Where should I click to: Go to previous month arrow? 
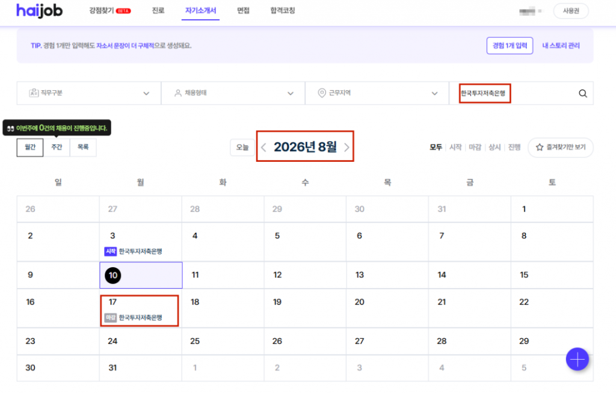pos(263,147)
